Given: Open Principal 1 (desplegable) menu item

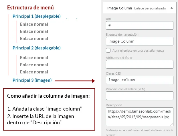Looking at the screenshot, I should tap(37, 16).
